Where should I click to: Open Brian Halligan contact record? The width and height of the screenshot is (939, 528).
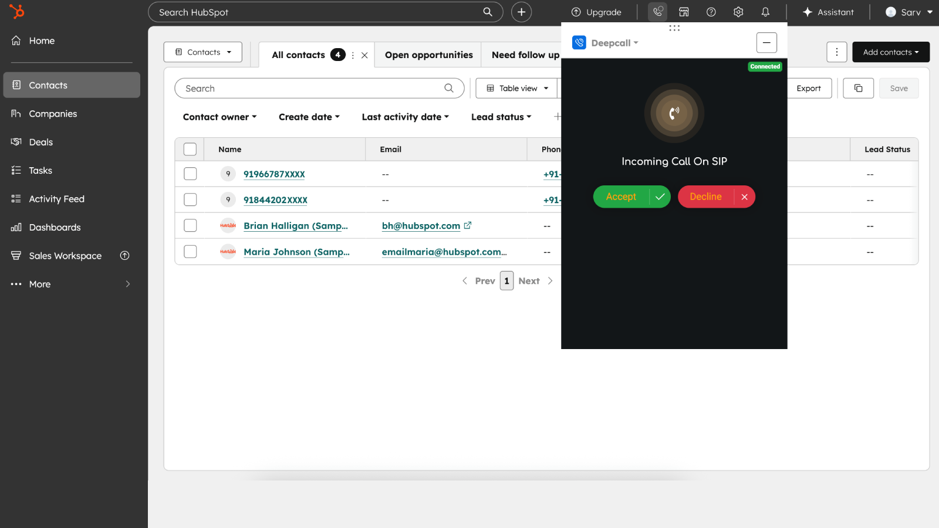pyautogui.click(x=296, y=226)
